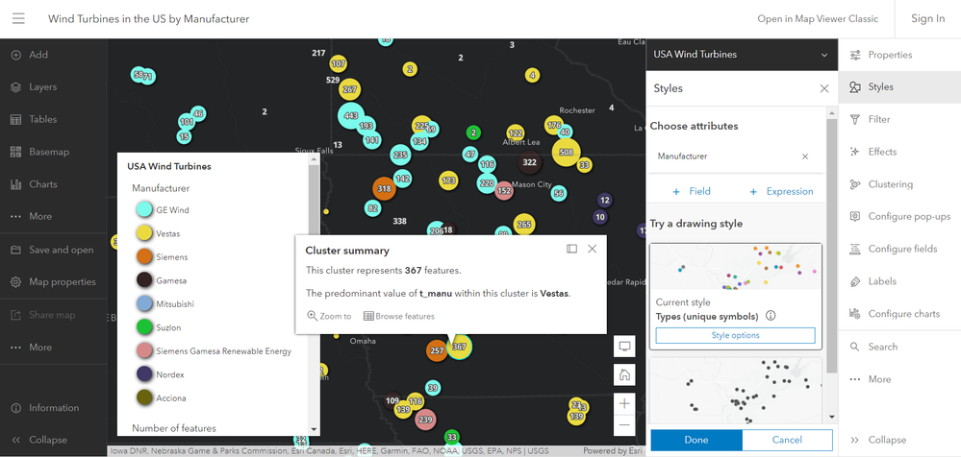Click Cancel in Styles panel
This screenshot has height=457, width=961.
[787, 440]
